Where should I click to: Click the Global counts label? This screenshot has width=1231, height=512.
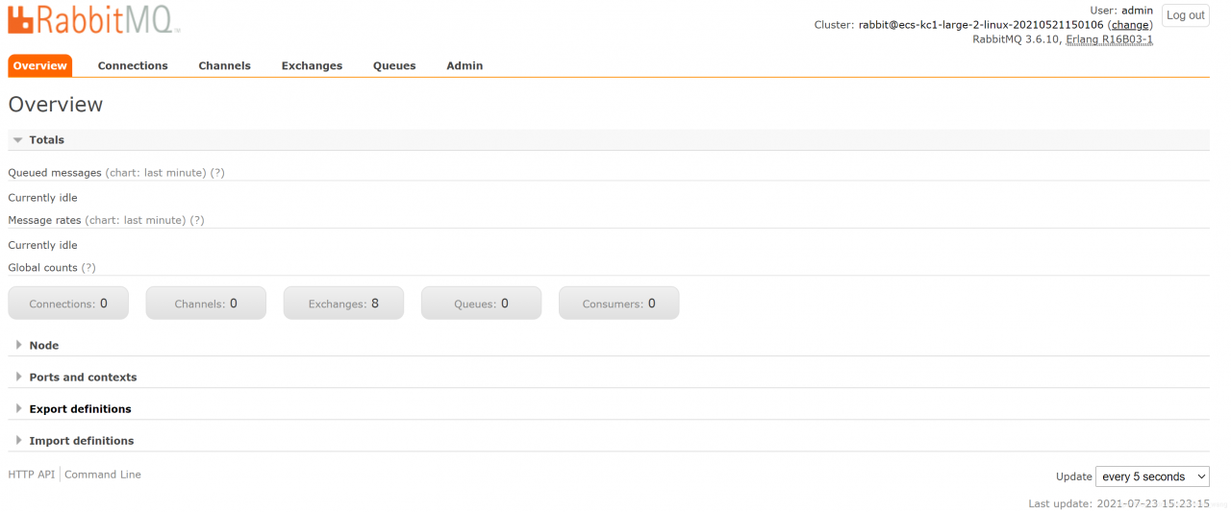point(42,268)
